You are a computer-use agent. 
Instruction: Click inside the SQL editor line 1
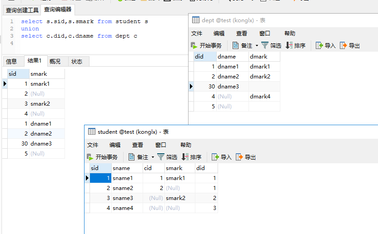85,21
